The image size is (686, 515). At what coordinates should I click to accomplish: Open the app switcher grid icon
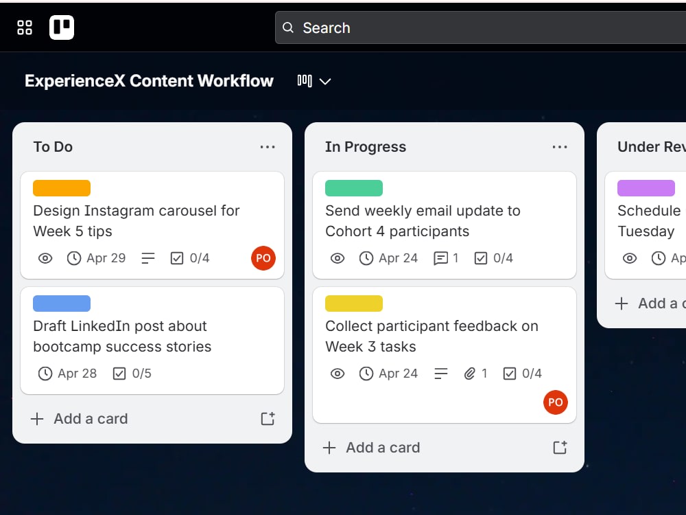click(x=25, y=27)
